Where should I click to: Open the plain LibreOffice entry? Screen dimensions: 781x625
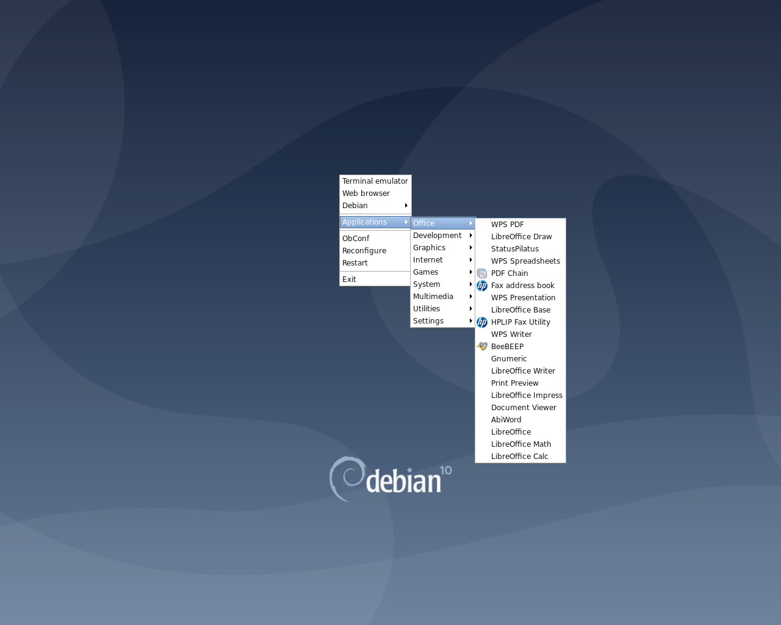(520, 432)
